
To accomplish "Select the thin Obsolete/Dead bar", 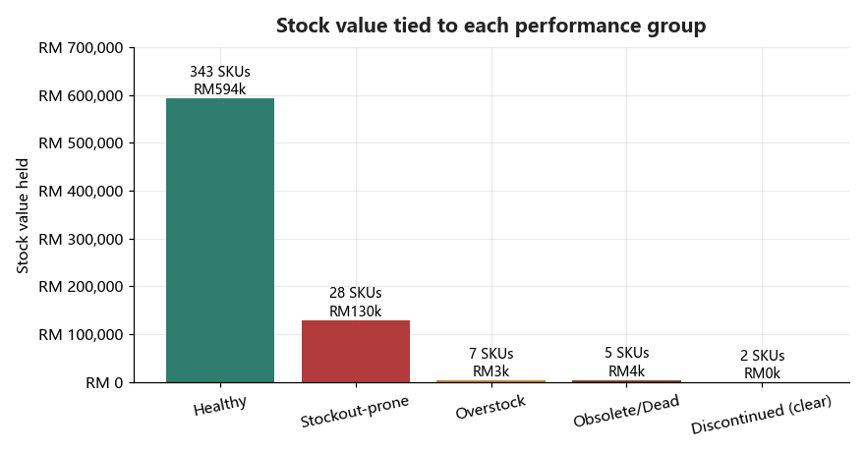I will click(x=627, y=381).
